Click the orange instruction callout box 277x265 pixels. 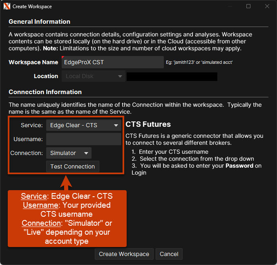pyautogui.click(x=67, y=219)
